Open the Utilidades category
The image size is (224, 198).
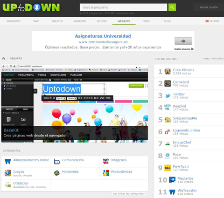21,183
